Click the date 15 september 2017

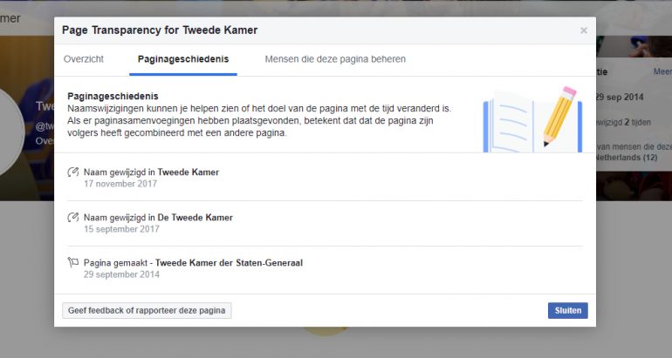click(121, 229)
